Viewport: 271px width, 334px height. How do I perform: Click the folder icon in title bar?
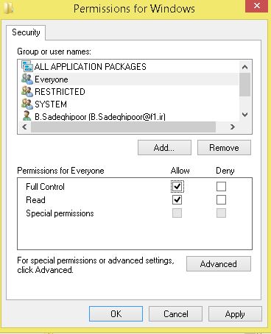coord(9,9)
